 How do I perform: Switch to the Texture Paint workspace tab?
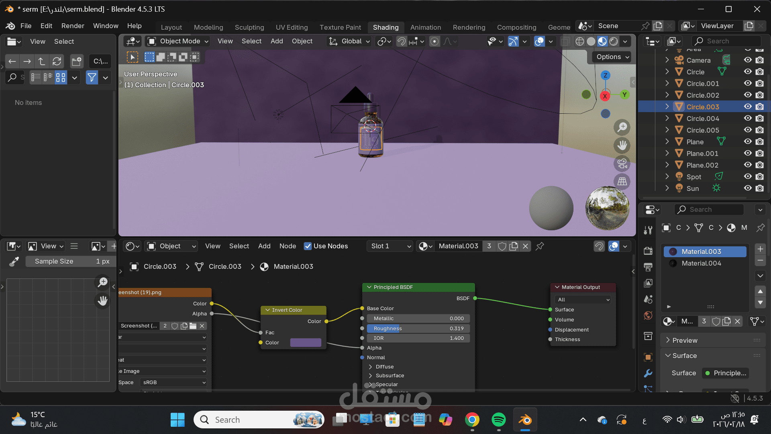pos(340,27)
